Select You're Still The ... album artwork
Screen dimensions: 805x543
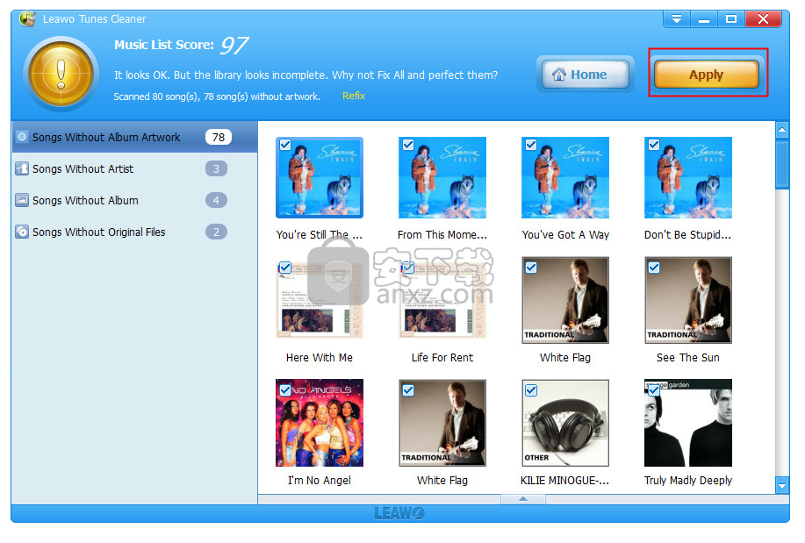click(x=320, y=177)
